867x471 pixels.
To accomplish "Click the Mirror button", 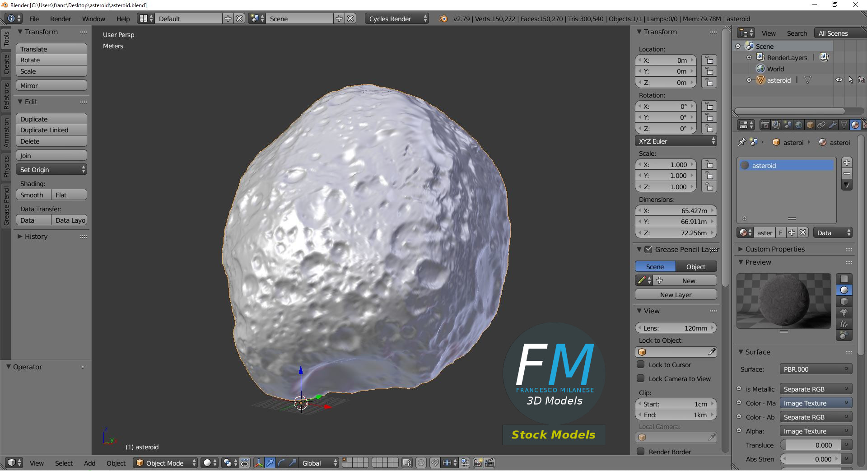I will [x=51, y=85].
